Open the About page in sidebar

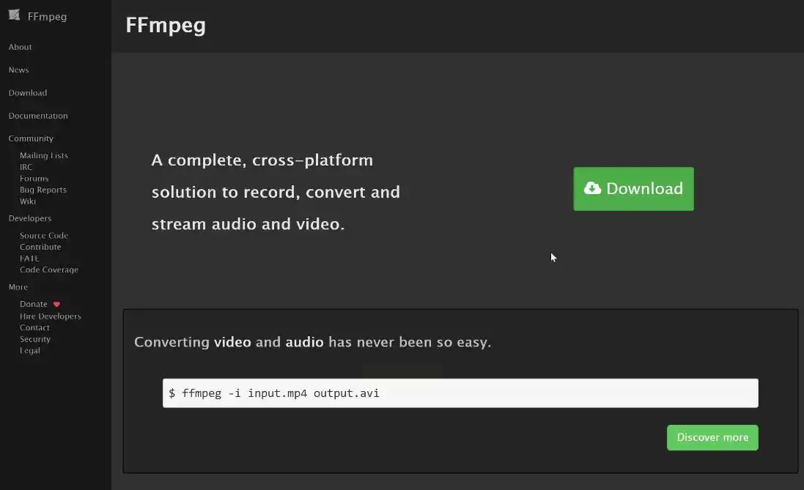(x=21, y=47)
